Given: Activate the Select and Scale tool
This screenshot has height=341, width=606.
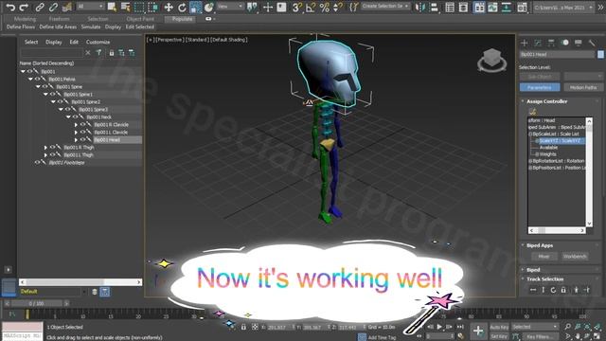Looking at the screenshot, I should click(196, 7).
